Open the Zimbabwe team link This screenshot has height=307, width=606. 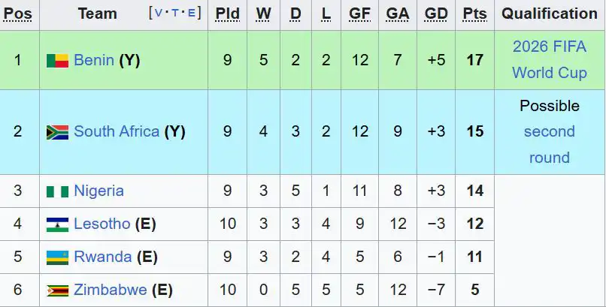tap(110, 290)
